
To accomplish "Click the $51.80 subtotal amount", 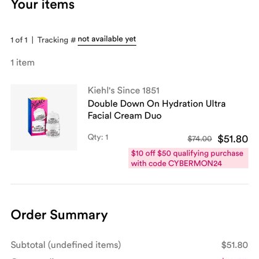I will 234,245.
